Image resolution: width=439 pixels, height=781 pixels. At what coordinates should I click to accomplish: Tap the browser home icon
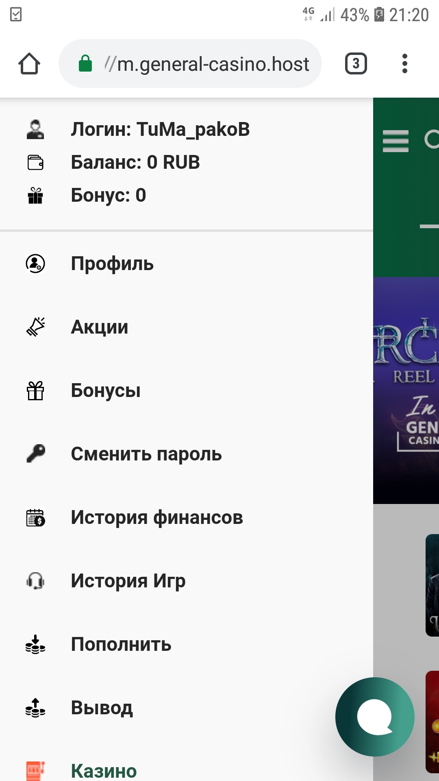(29, 64)
